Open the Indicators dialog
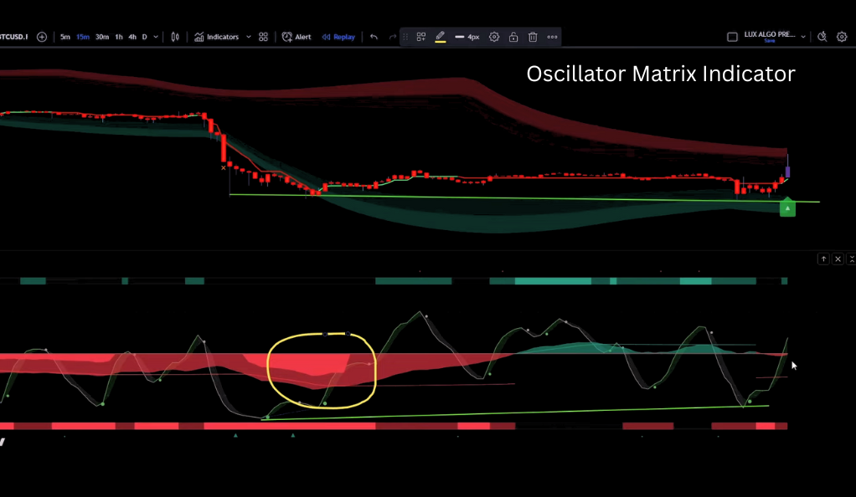Screen dimensions: 856x497 click(x=217, y=37)
